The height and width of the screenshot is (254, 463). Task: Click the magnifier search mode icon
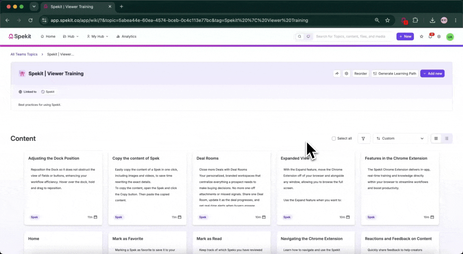[300, 36]
